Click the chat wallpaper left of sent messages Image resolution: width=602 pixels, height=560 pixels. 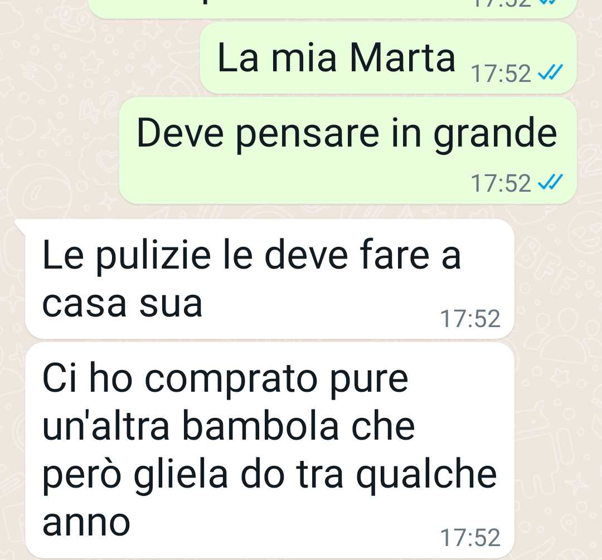click(x=57, y=115)
